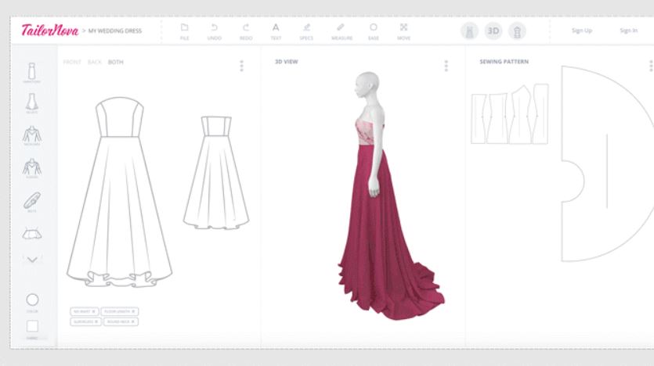Switch to Front sketch view
The image size is (654, 366).
pos(72,62)
